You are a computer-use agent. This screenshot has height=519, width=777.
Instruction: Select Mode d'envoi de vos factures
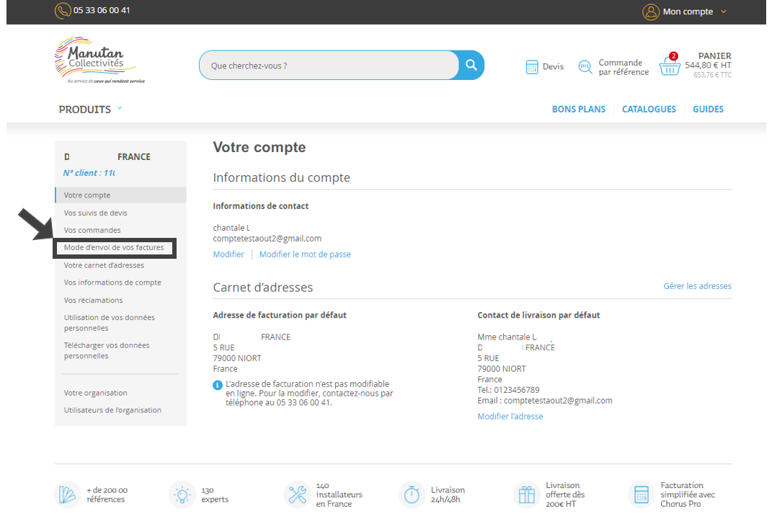point(114,247)
